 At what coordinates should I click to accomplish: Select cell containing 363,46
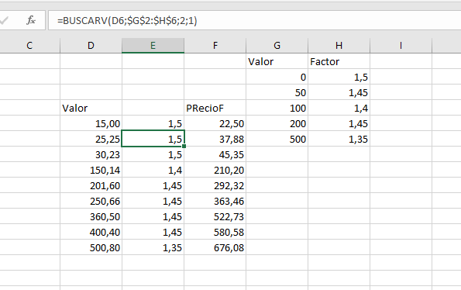pyautogui.click(x=215, y=201)
